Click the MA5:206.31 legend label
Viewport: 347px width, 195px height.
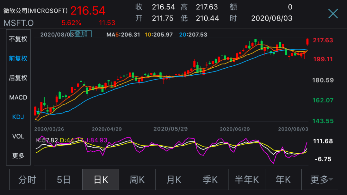(123, 34)
